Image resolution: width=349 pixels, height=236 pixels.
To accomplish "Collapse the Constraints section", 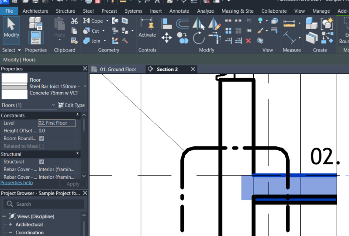I will [x=77, y=115].
